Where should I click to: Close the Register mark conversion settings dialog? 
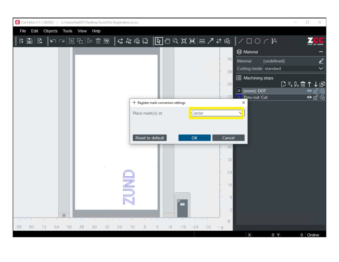244,103
